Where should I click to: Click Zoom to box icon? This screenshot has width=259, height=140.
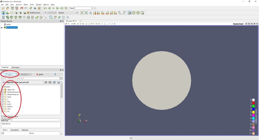tap(90, 13)
